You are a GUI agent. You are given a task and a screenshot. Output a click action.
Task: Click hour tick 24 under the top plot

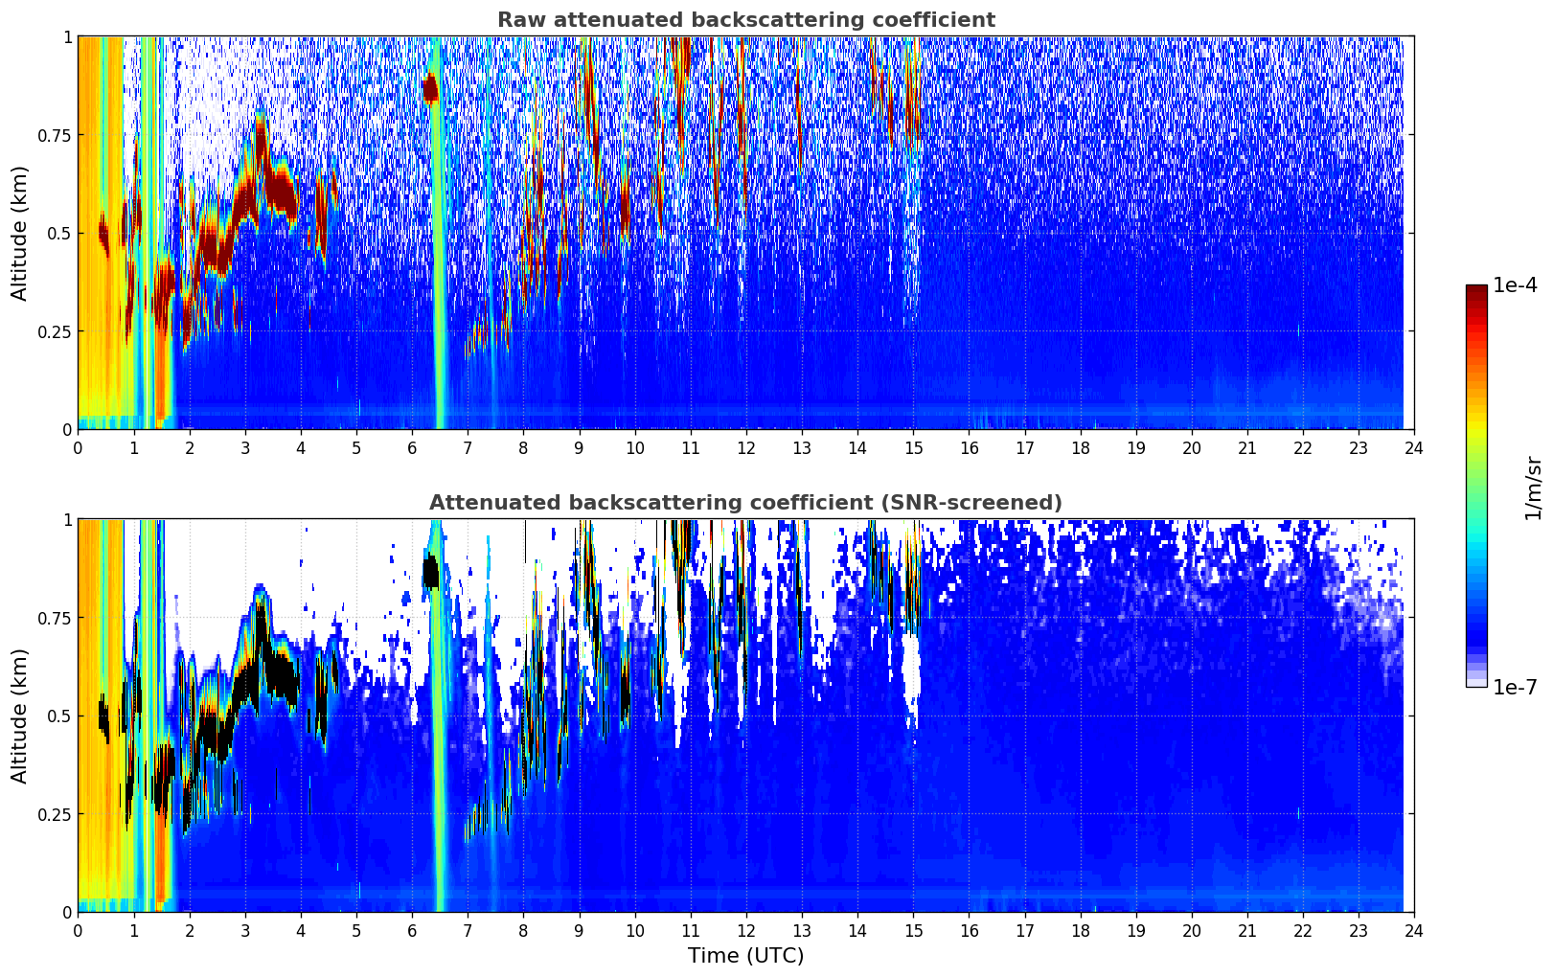tap(1414, 447)
